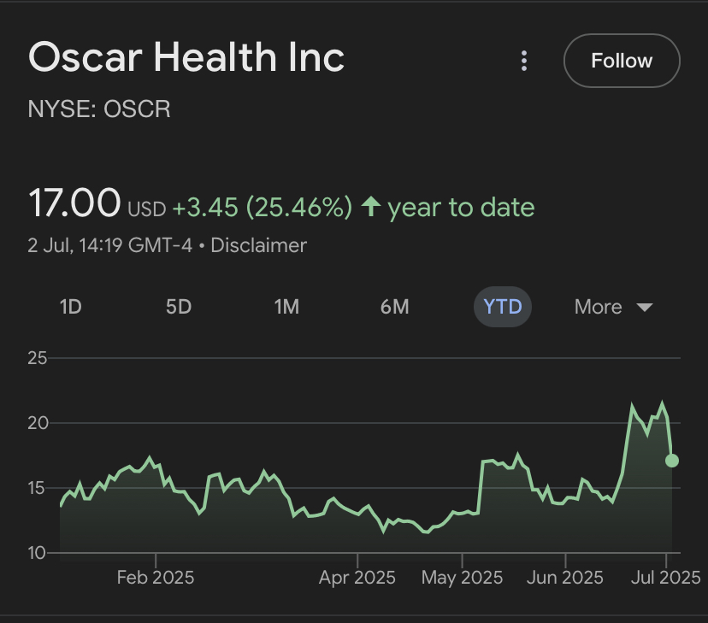708x623 pixels.
Task: Select the 1D time range
Action: [70, 307]
